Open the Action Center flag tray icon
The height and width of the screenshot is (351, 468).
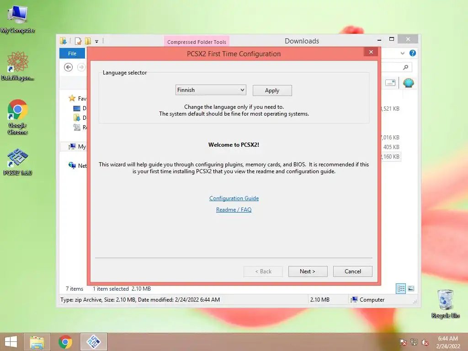[x=403, y=342]
